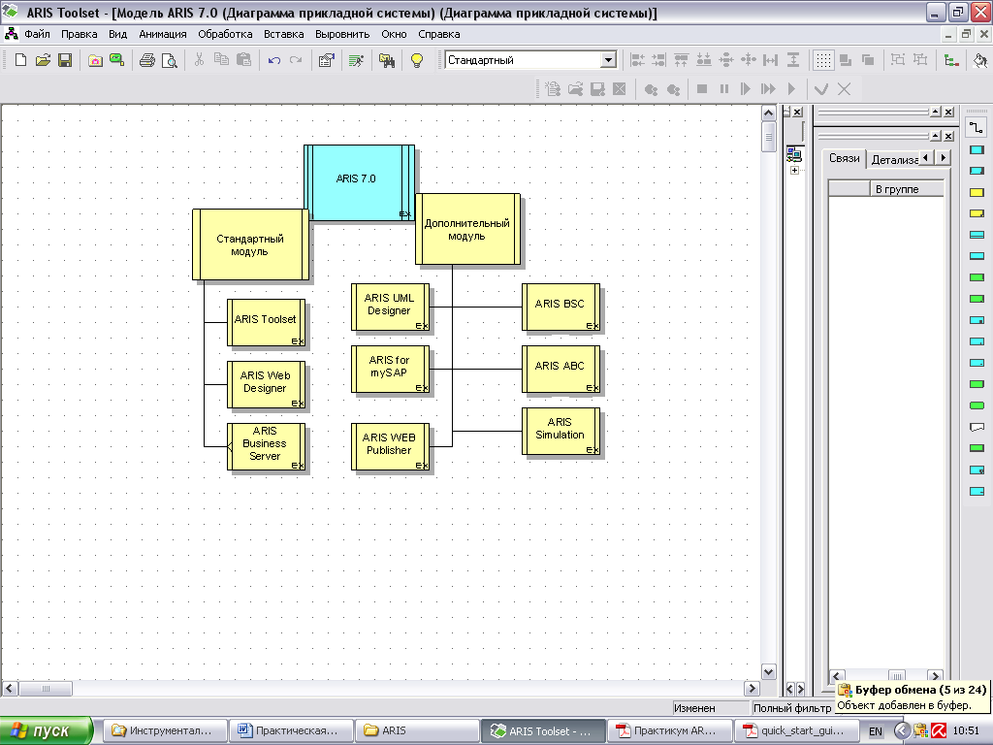Click the hierarchy layout icon with green nodes
Viewport: 993px width, 745px height.
click(950, 60)
